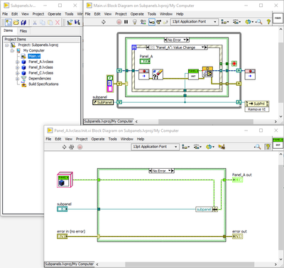Click error in (no error) terminal
Image resolution: width=284 pixels, height=268 pixels.
(62, 236)
